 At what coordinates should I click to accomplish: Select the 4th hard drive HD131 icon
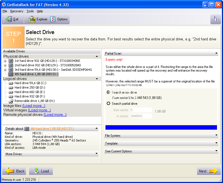pyautogui.click(x=11, y=74)
